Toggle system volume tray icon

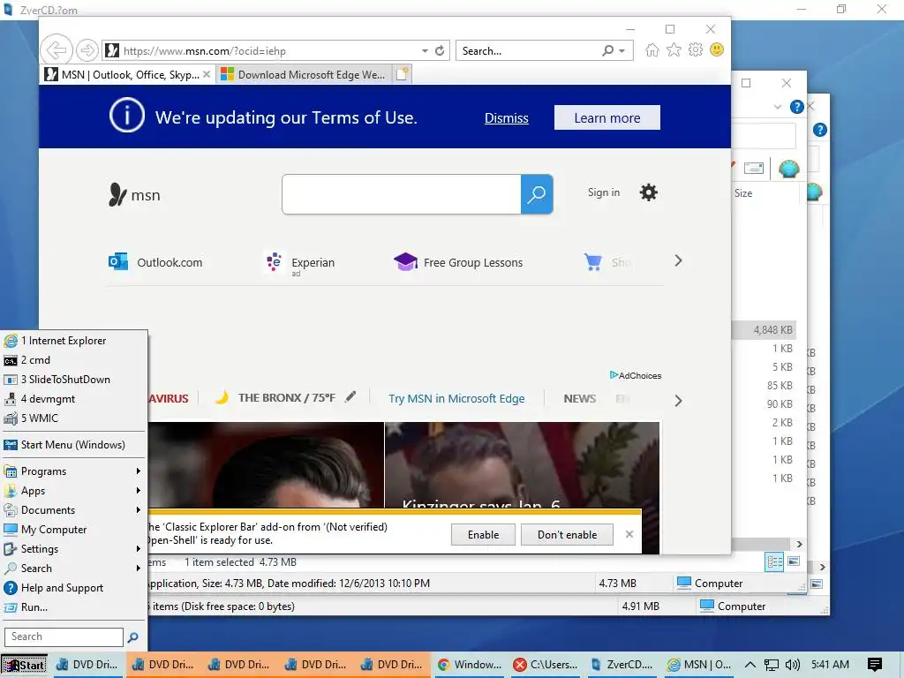click(x=793, y=665)
